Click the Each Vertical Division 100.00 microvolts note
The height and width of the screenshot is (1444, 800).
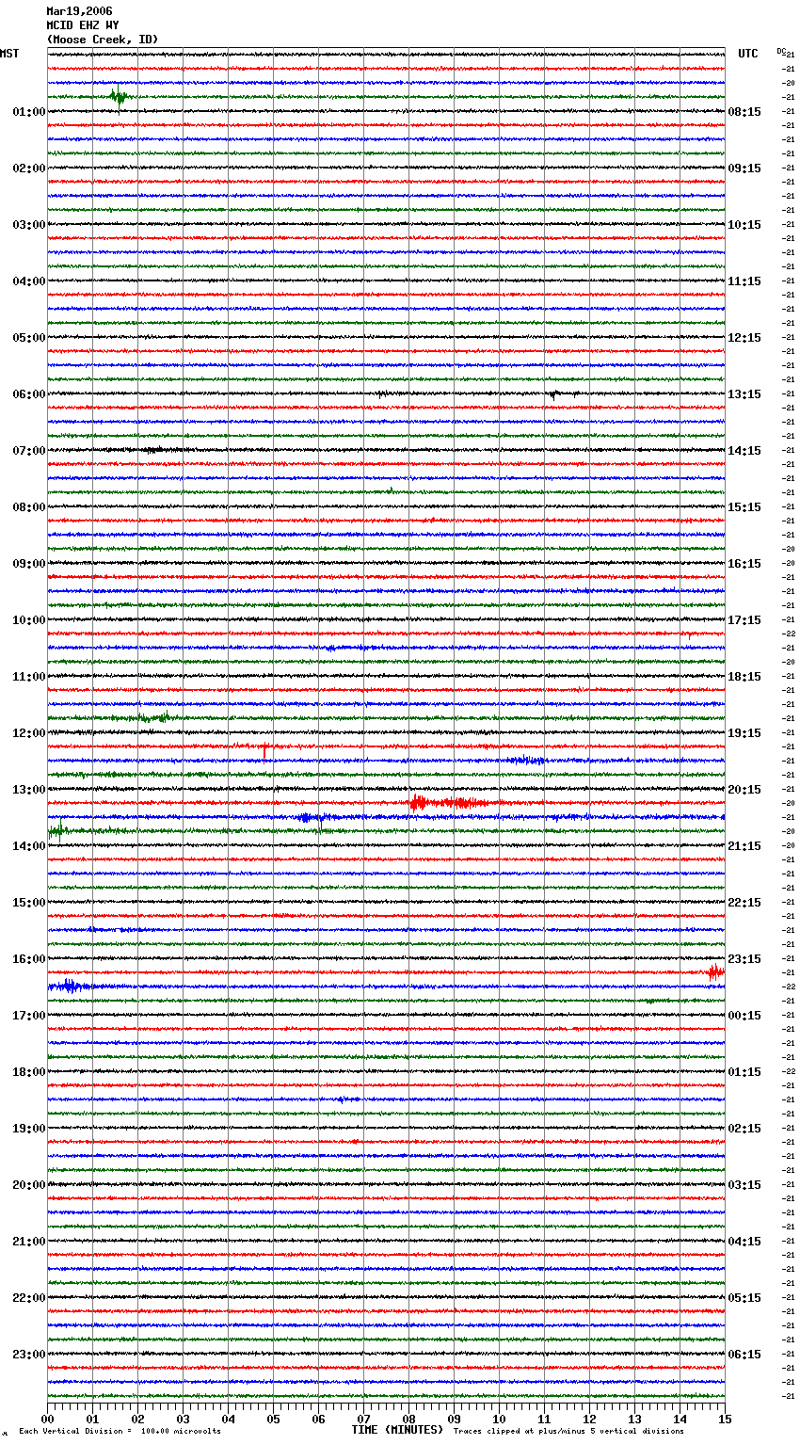tap(120, 1431)
